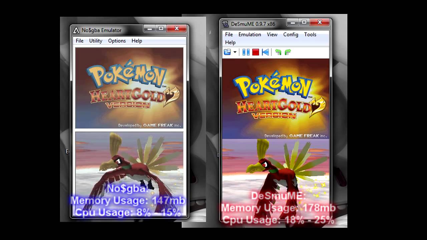Open File menu in DeSmuME window
The image size is (427, 240).
[x=229, y=34]
